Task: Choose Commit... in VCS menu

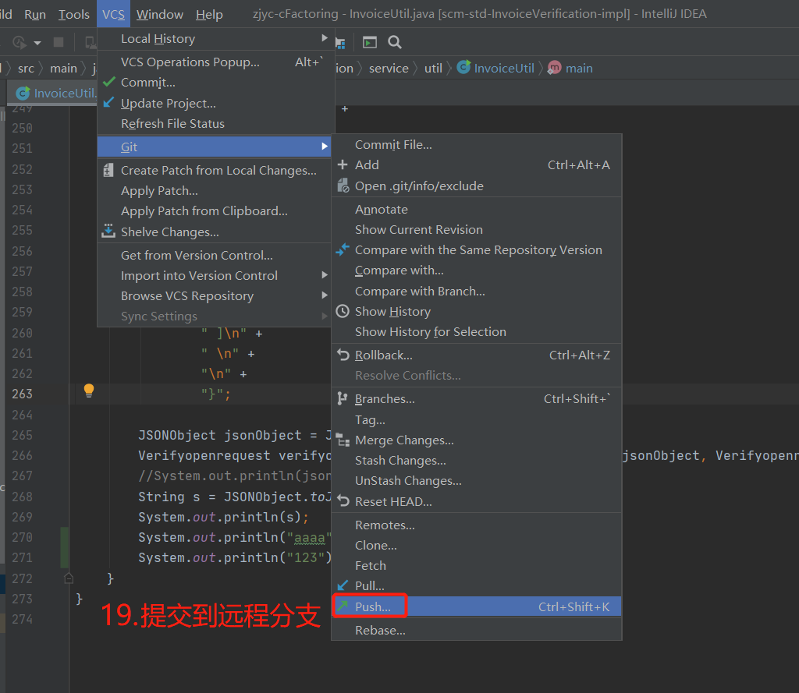Action: tap(215, 83)
